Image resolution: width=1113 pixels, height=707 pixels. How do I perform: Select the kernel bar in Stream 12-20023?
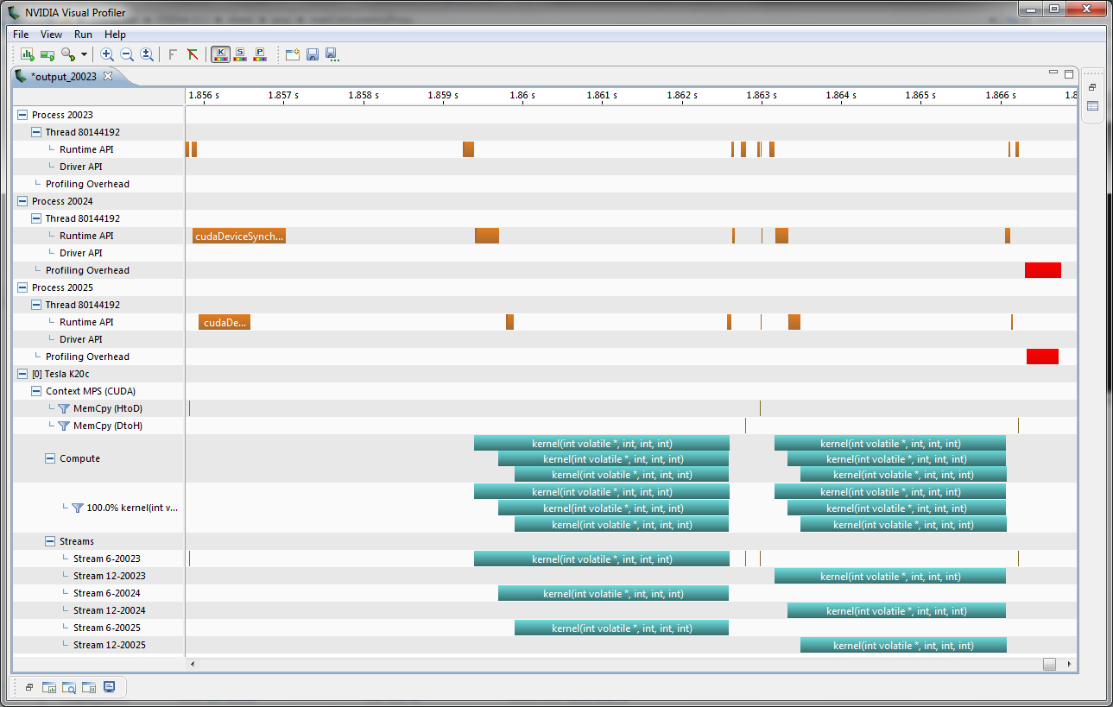click(890, 576)
